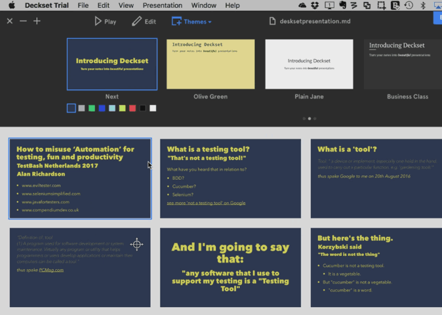This screenshot has height=315, width=442.
Task: Select the Next theme thumbnail
Action: click(112, 64)
